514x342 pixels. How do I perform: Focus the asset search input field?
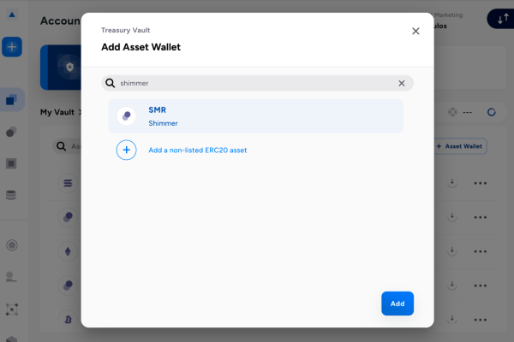point(257,83)
